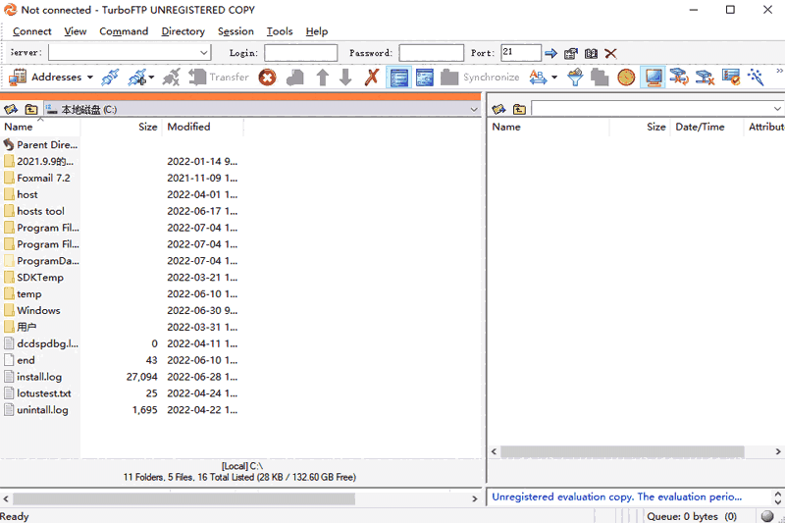This screenshot has width=785, height=523.
Task: Toggle the local pane monitor icon
Action: point(653,77)
